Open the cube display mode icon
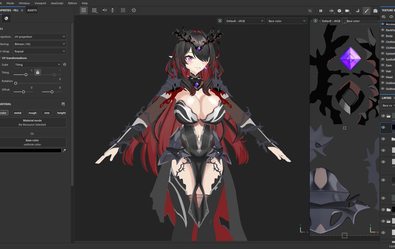Viewport: 395px width, 249px height. pyautogui.click(x=339, y=11)
